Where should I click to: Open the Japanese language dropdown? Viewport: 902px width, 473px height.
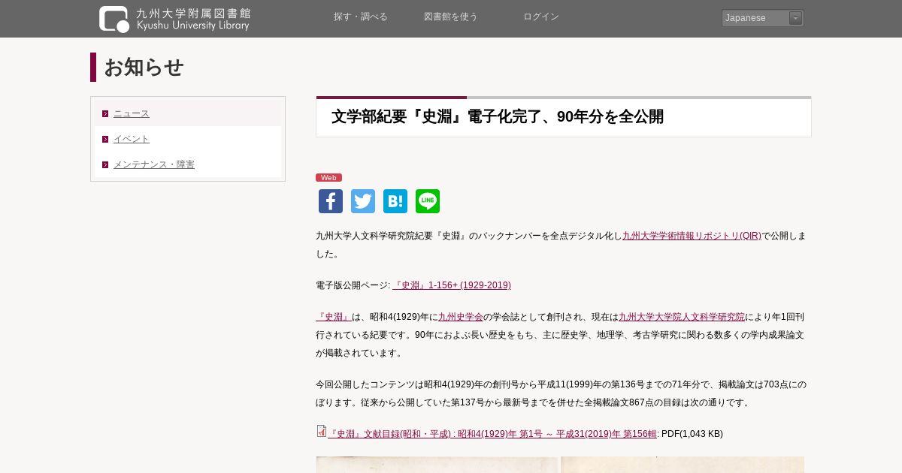(762, 18)
